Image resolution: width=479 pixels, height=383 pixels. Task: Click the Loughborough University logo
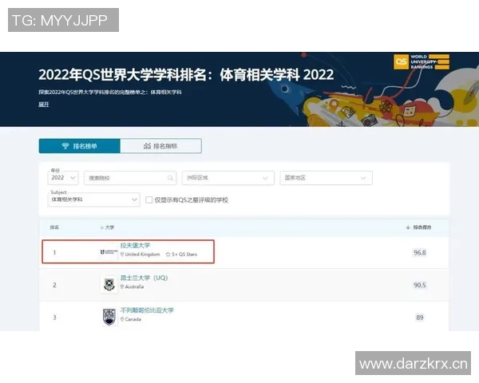(108, 254)
